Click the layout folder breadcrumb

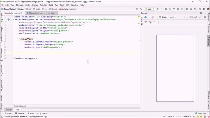coord(53,9)
